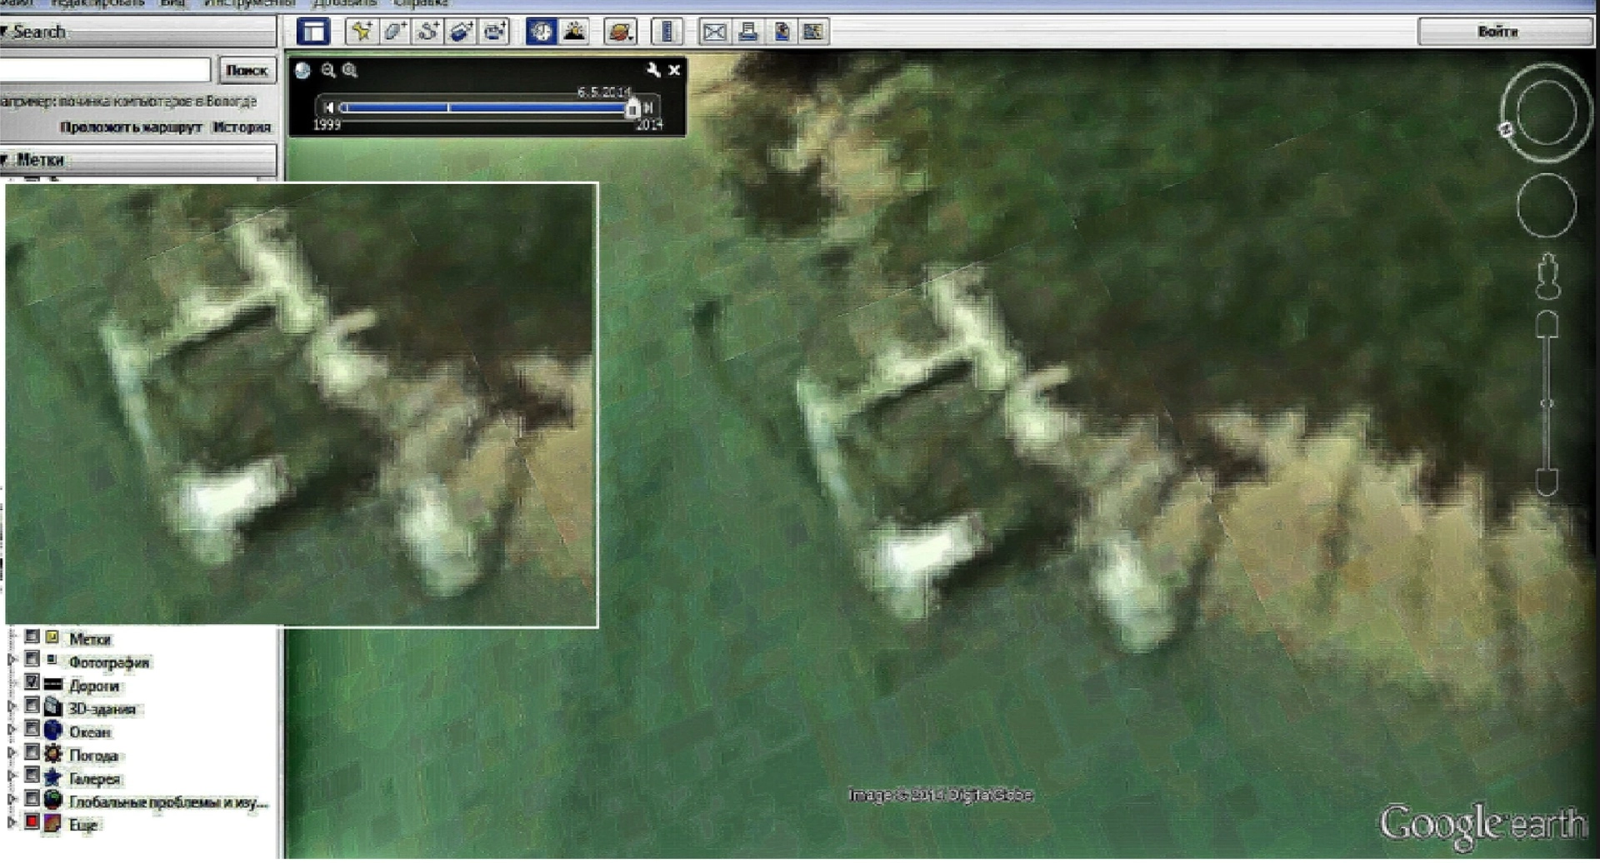Open the Добавить menu
Image resolution: width=1600 pixels, height=863 pixels.
point(344,3)
